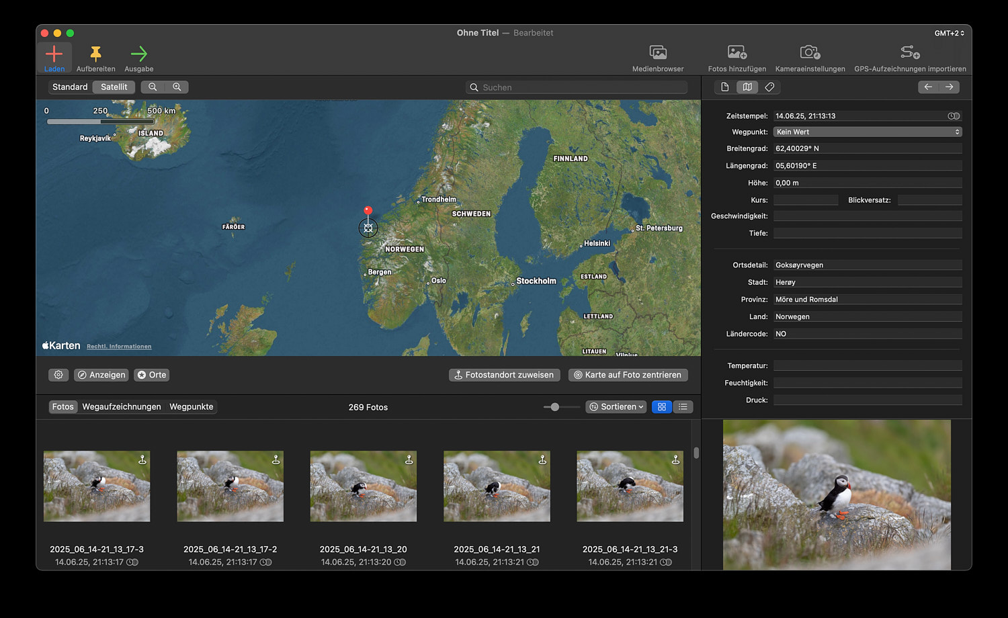Click Karte auf Foto zentrieren button

click(628, 375)
